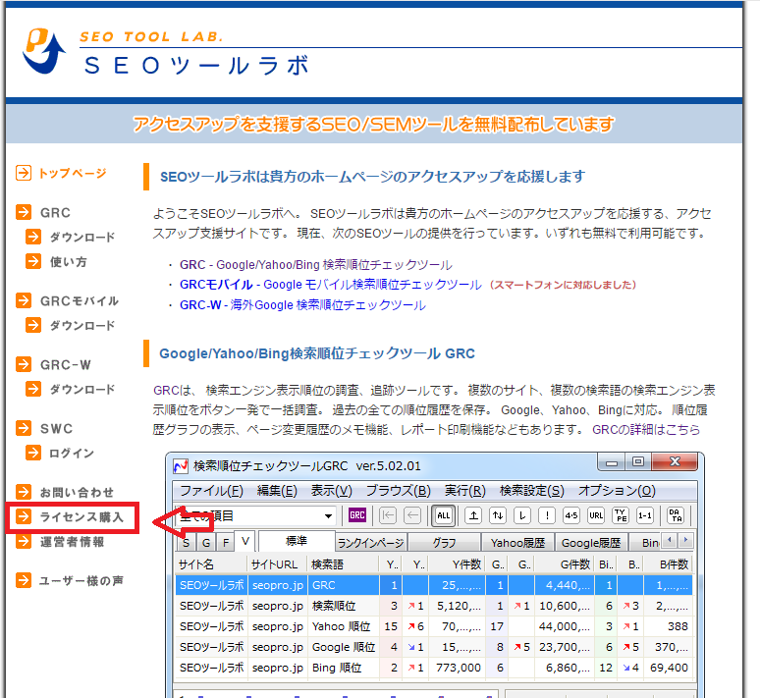Open the ライセンス購入 sidebar link
Viewport: 760px width, 698px height.
pos(81,516)
